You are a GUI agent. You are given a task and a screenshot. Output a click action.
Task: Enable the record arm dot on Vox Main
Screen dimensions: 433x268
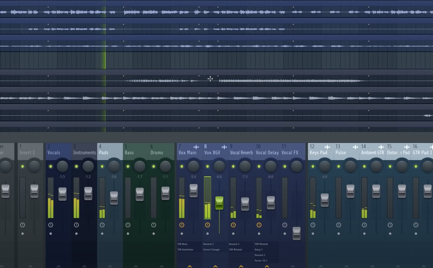click(x=182, y=233)
